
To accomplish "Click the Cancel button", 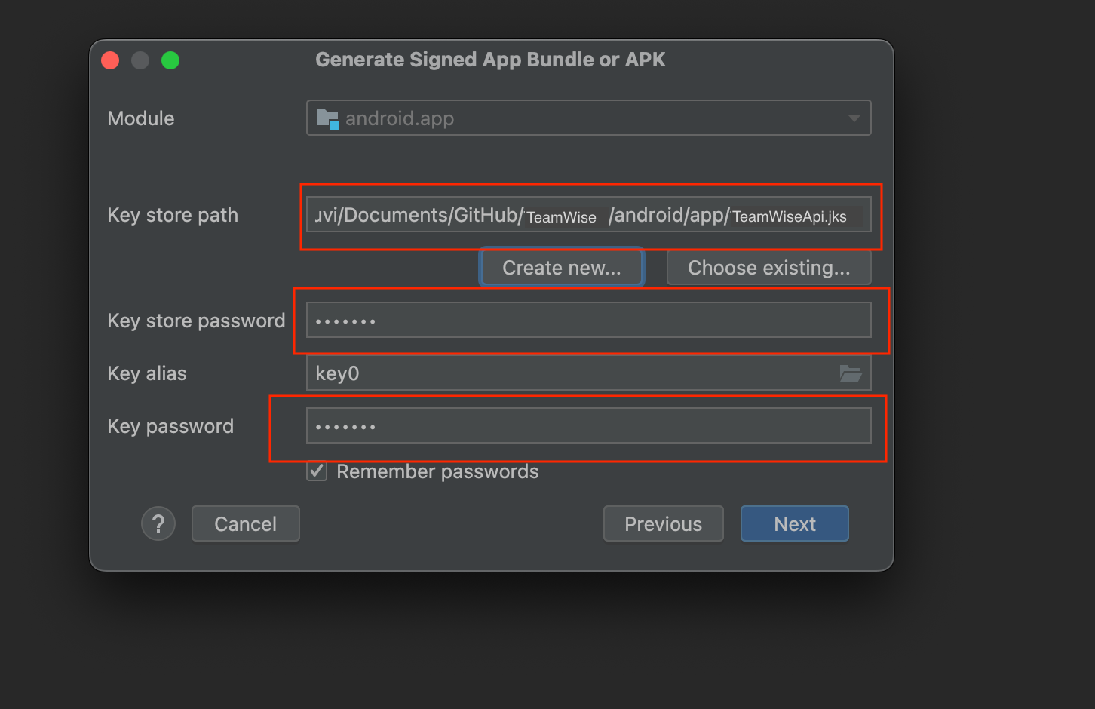I will tap(246, 523).
